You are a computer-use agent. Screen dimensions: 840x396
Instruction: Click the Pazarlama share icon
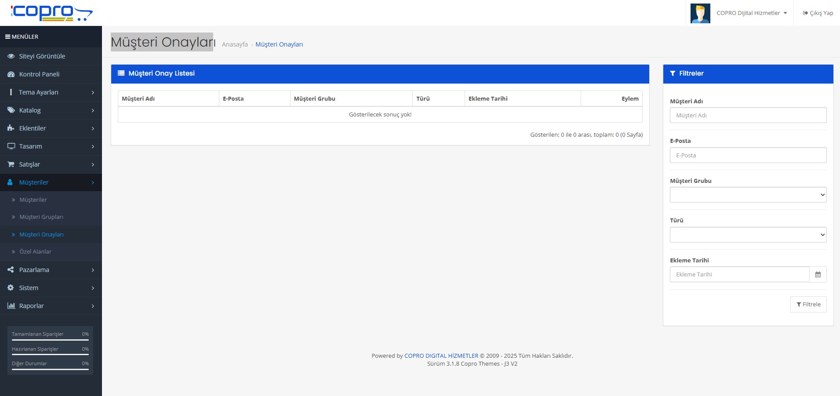[x=11, y=270]
